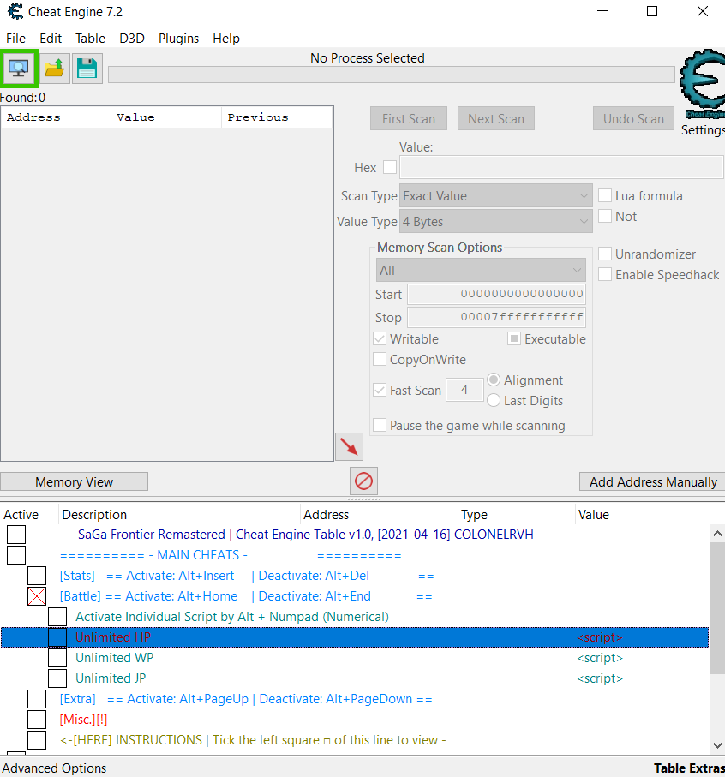The height and width of the screenshot is (777, 725).
Task: Open the Plugins menu
Action: tap(178, 39)
